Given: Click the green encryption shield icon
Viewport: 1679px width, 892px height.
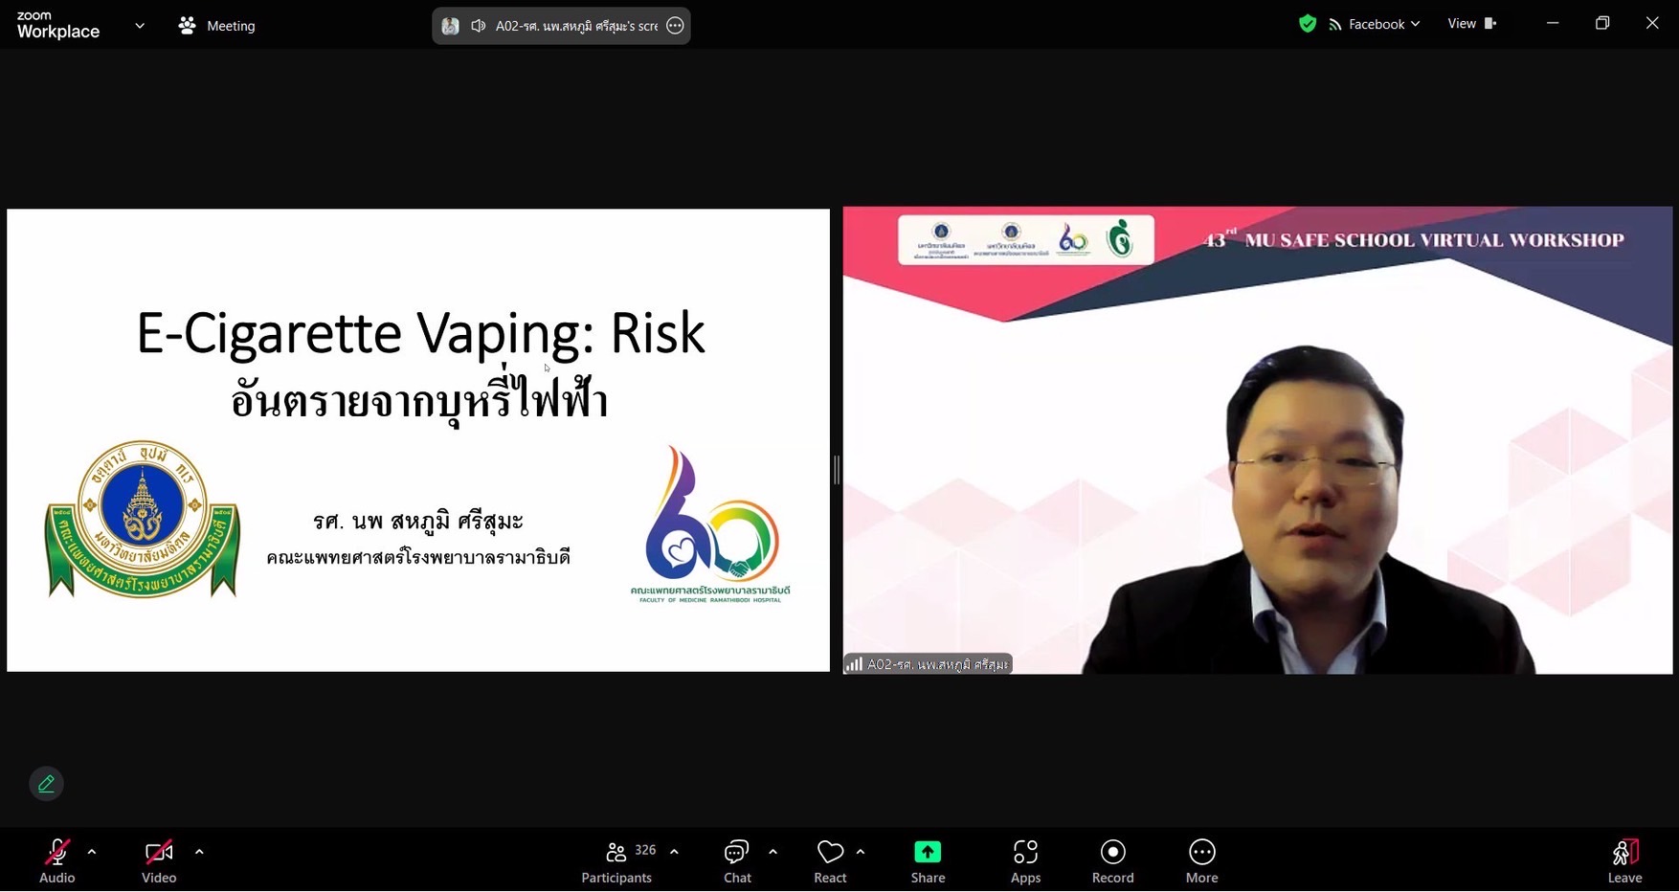Looking at the screenshot, I should point(1308,24).
